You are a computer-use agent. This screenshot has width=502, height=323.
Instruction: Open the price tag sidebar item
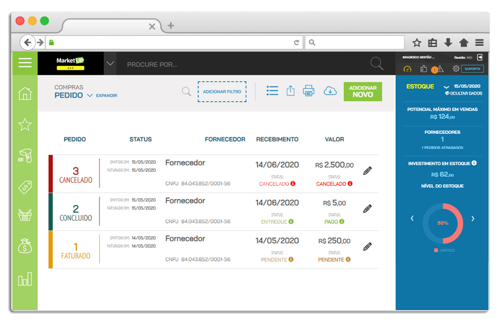tap(25, 187)
